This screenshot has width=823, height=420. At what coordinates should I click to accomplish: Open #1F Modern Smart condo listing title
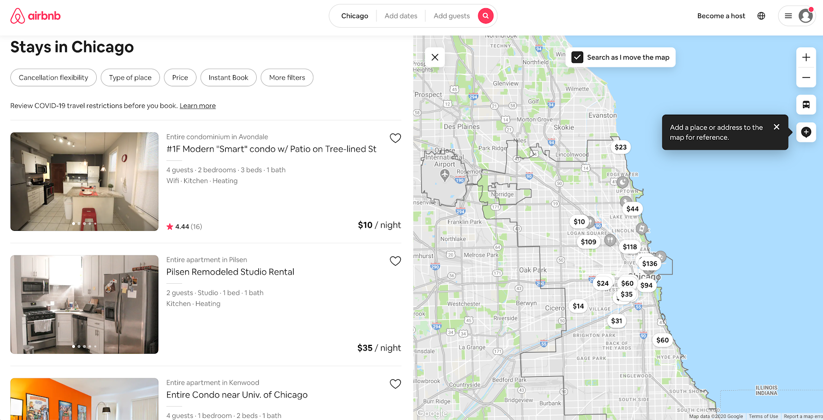click(271, 149)
